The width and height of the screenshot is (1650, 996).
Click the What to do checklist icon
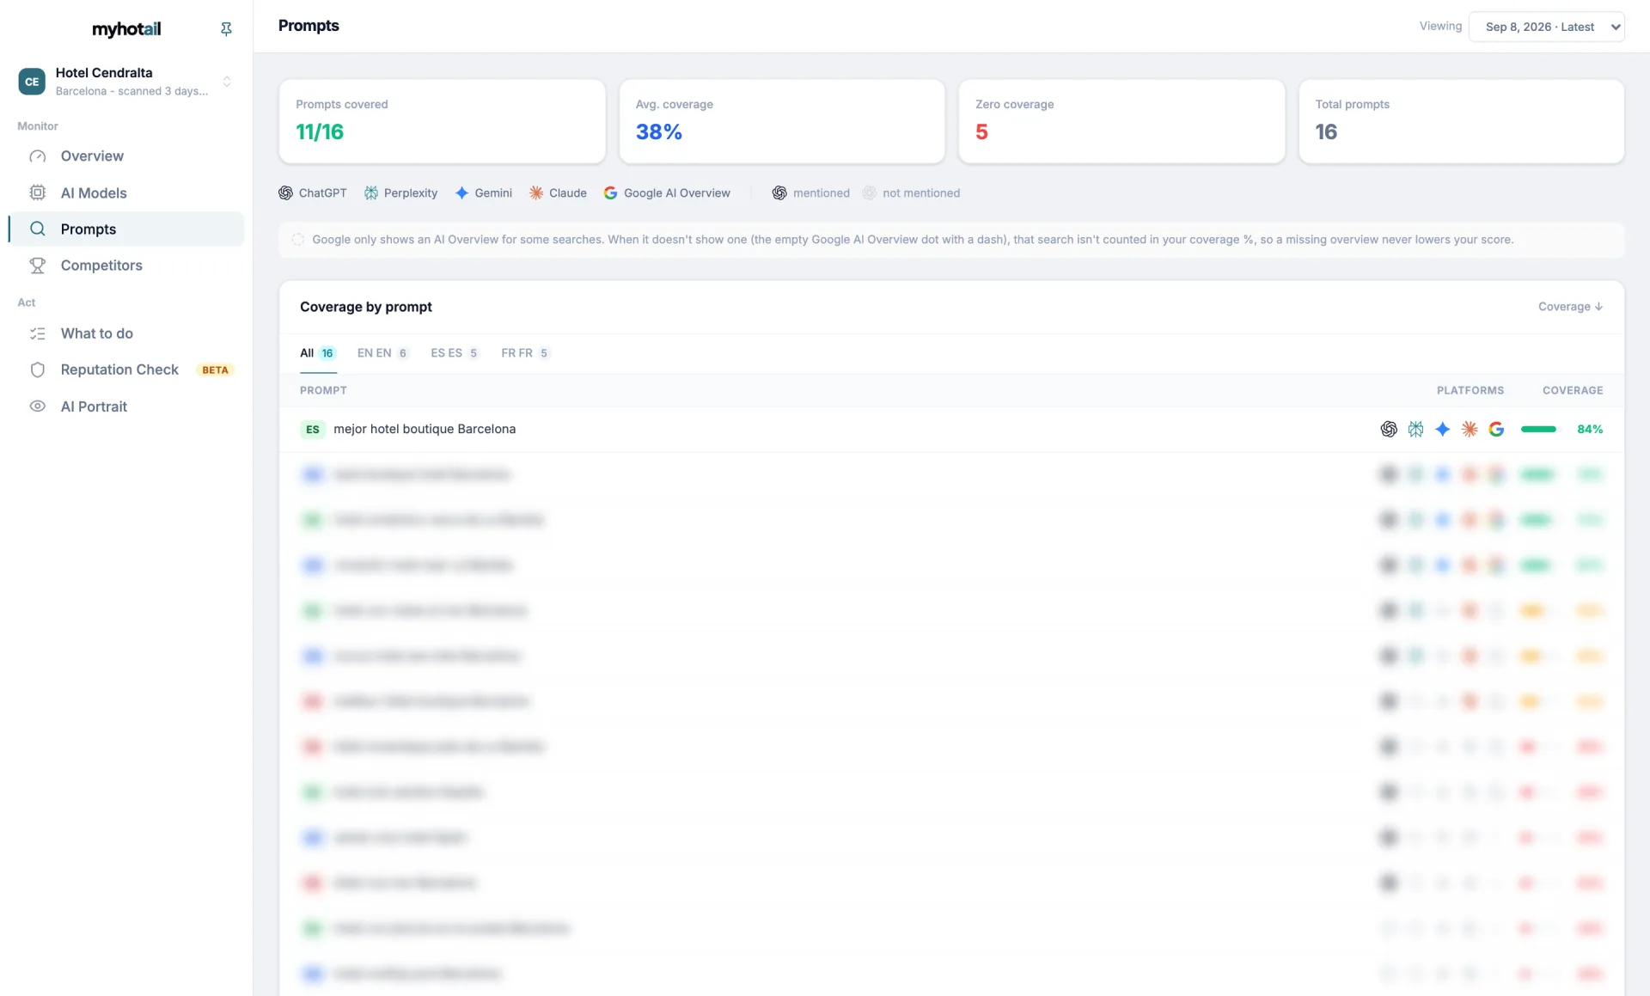point(38,333)
